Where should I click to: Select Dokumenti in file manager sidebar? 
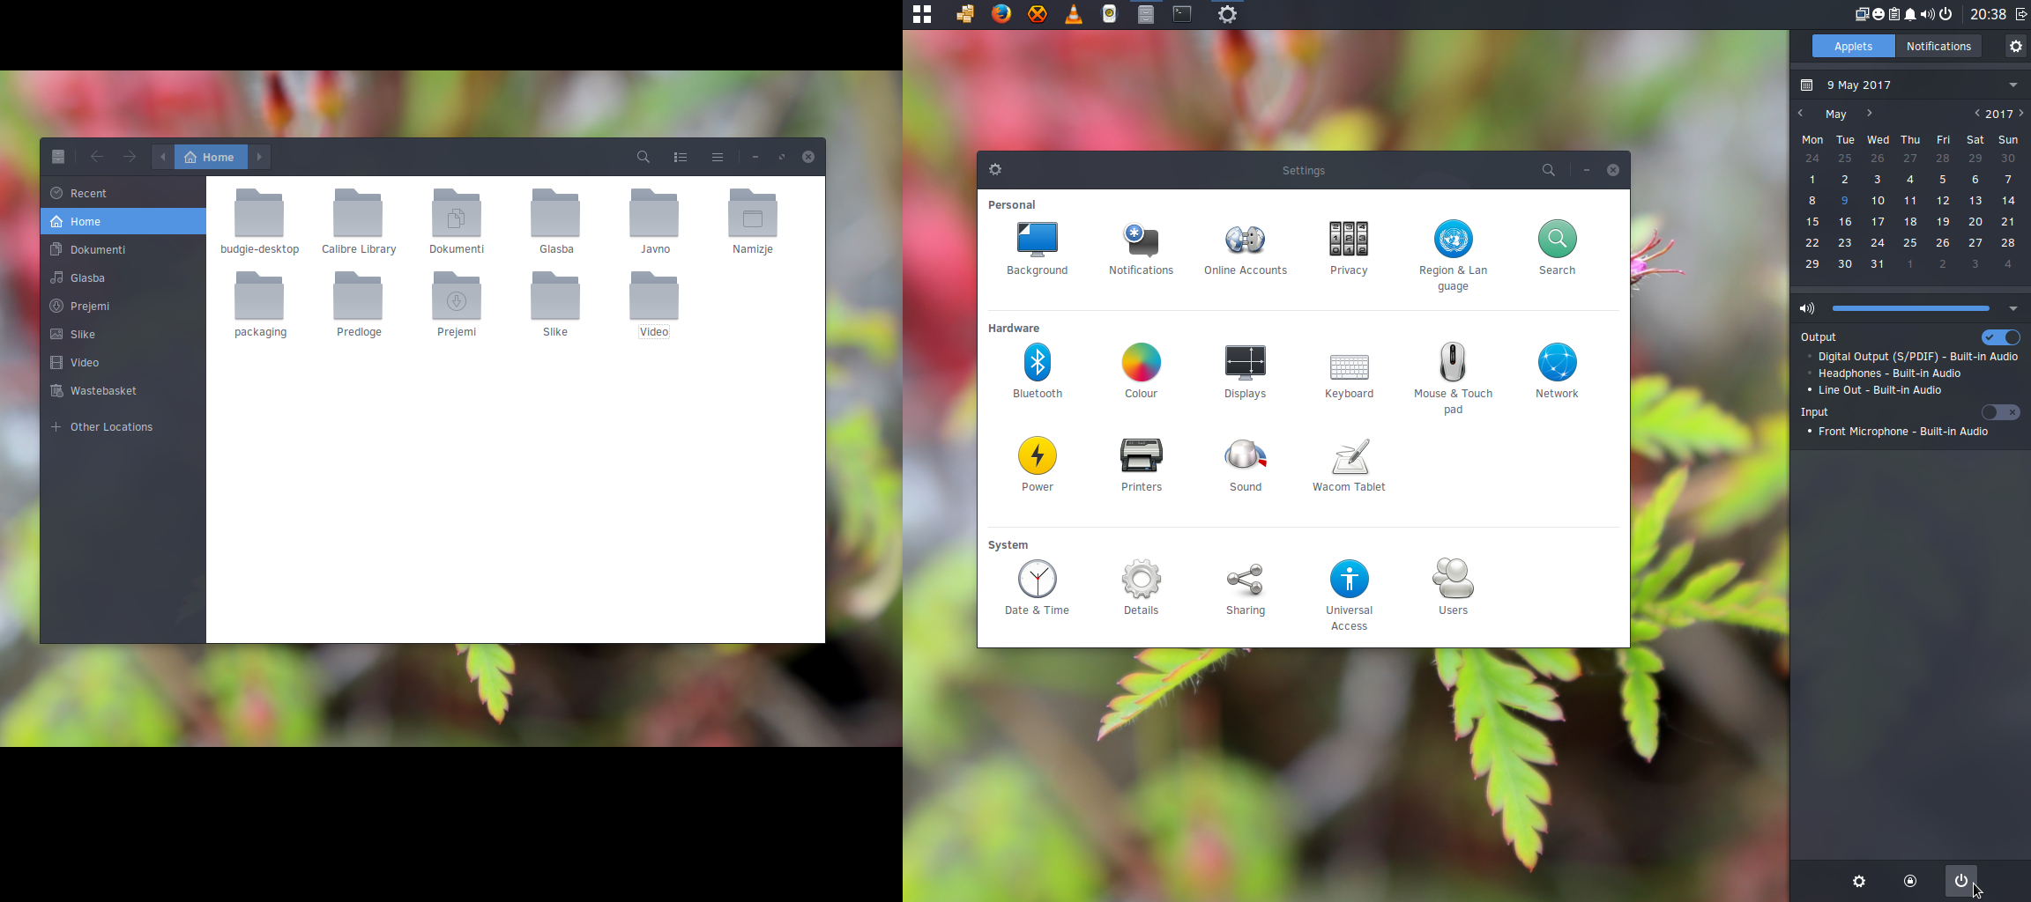123,249
